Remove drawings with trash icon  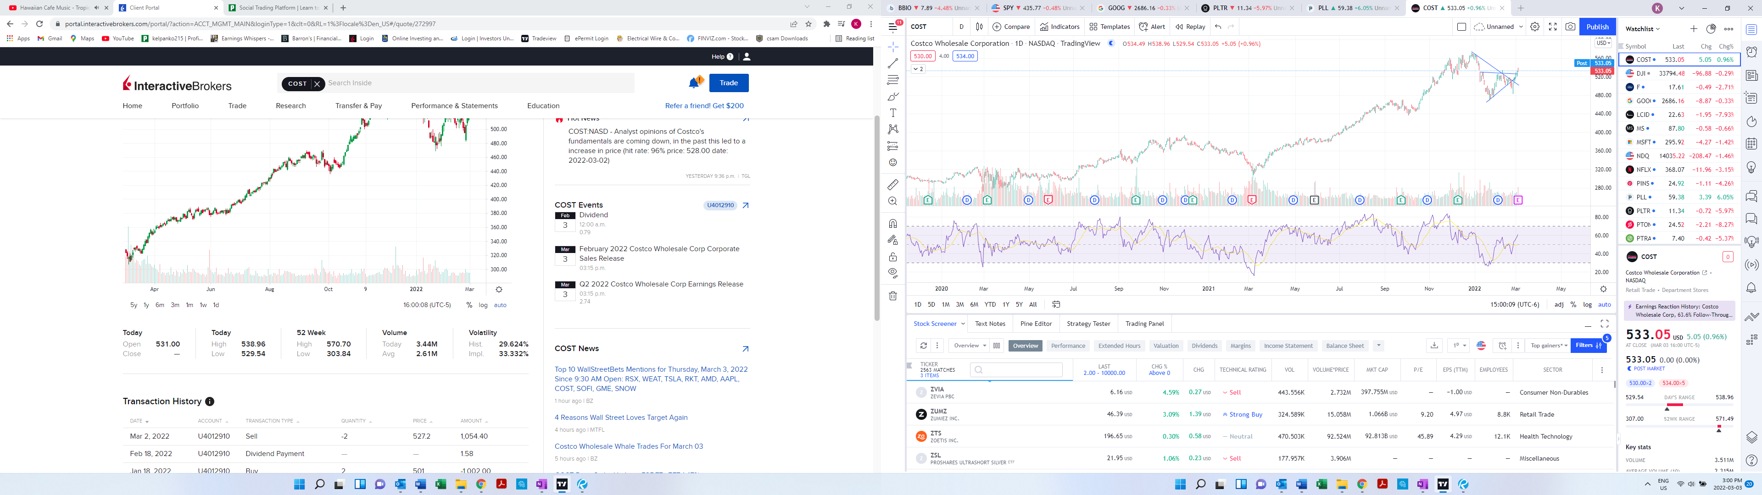click(x=892, y=296)
